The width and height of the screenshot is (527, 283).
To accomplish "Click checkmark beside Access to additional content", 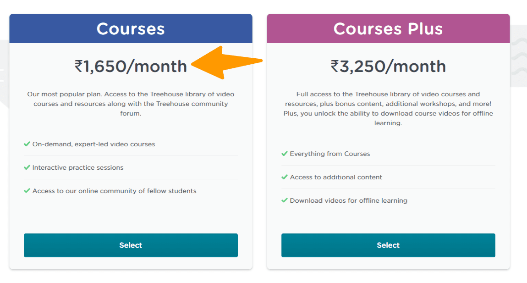I will [x=285, y=177].
